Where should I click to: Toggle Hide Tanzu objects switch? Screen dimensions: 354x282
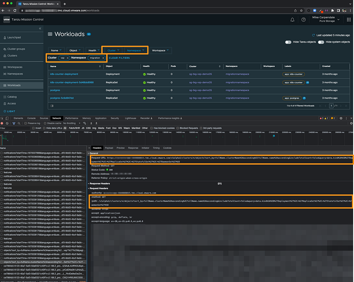(x=288, y=42)
